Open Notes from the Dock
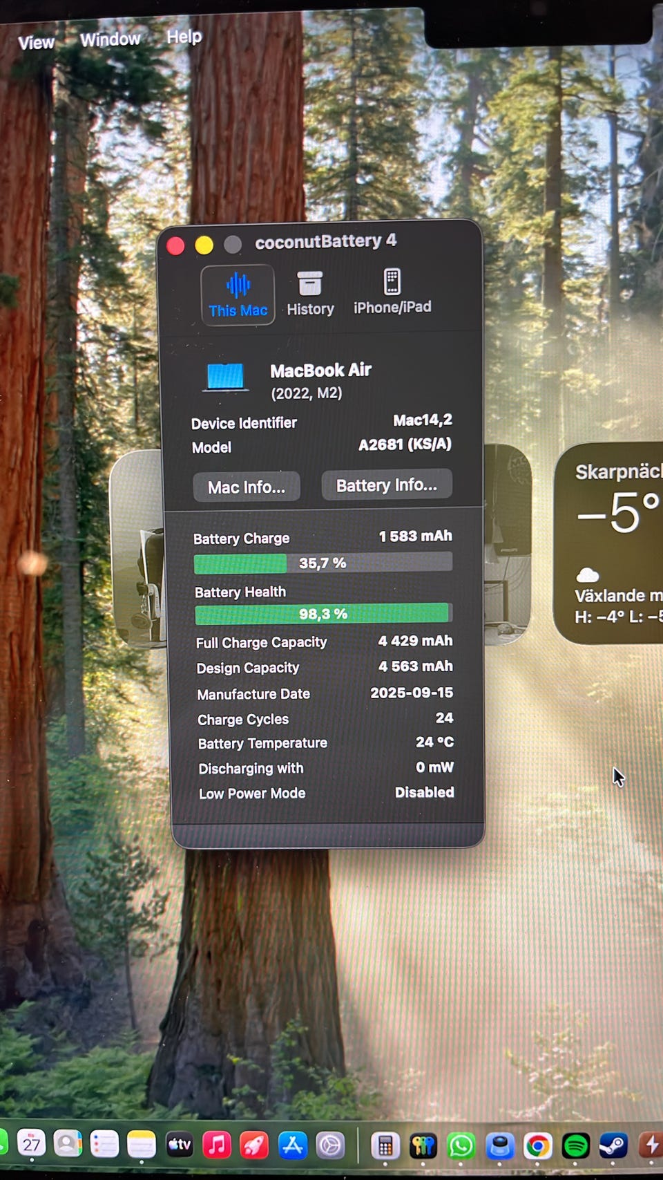Viewport: 663px width, 1180px height. pyautogui.click(x=142, y=1145)
